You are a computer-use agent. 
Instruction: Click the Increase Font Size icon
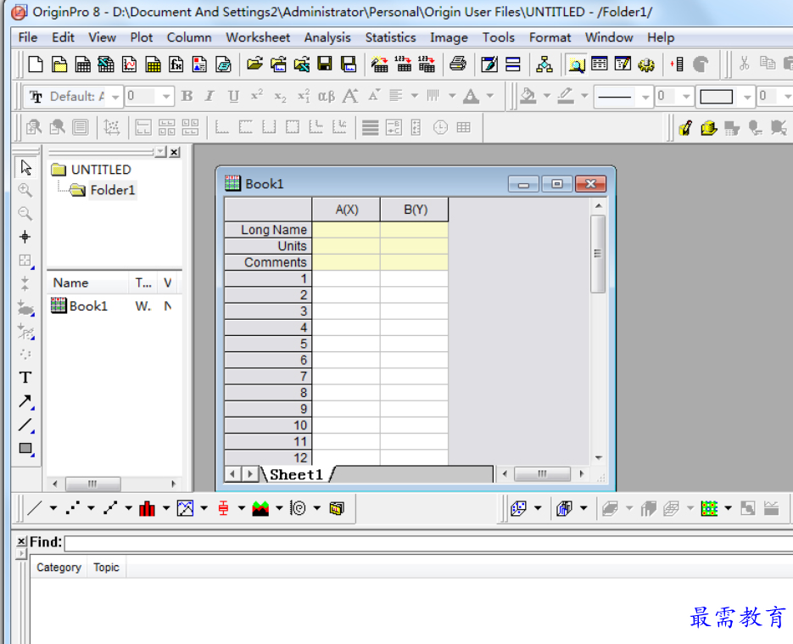point(350,96)
